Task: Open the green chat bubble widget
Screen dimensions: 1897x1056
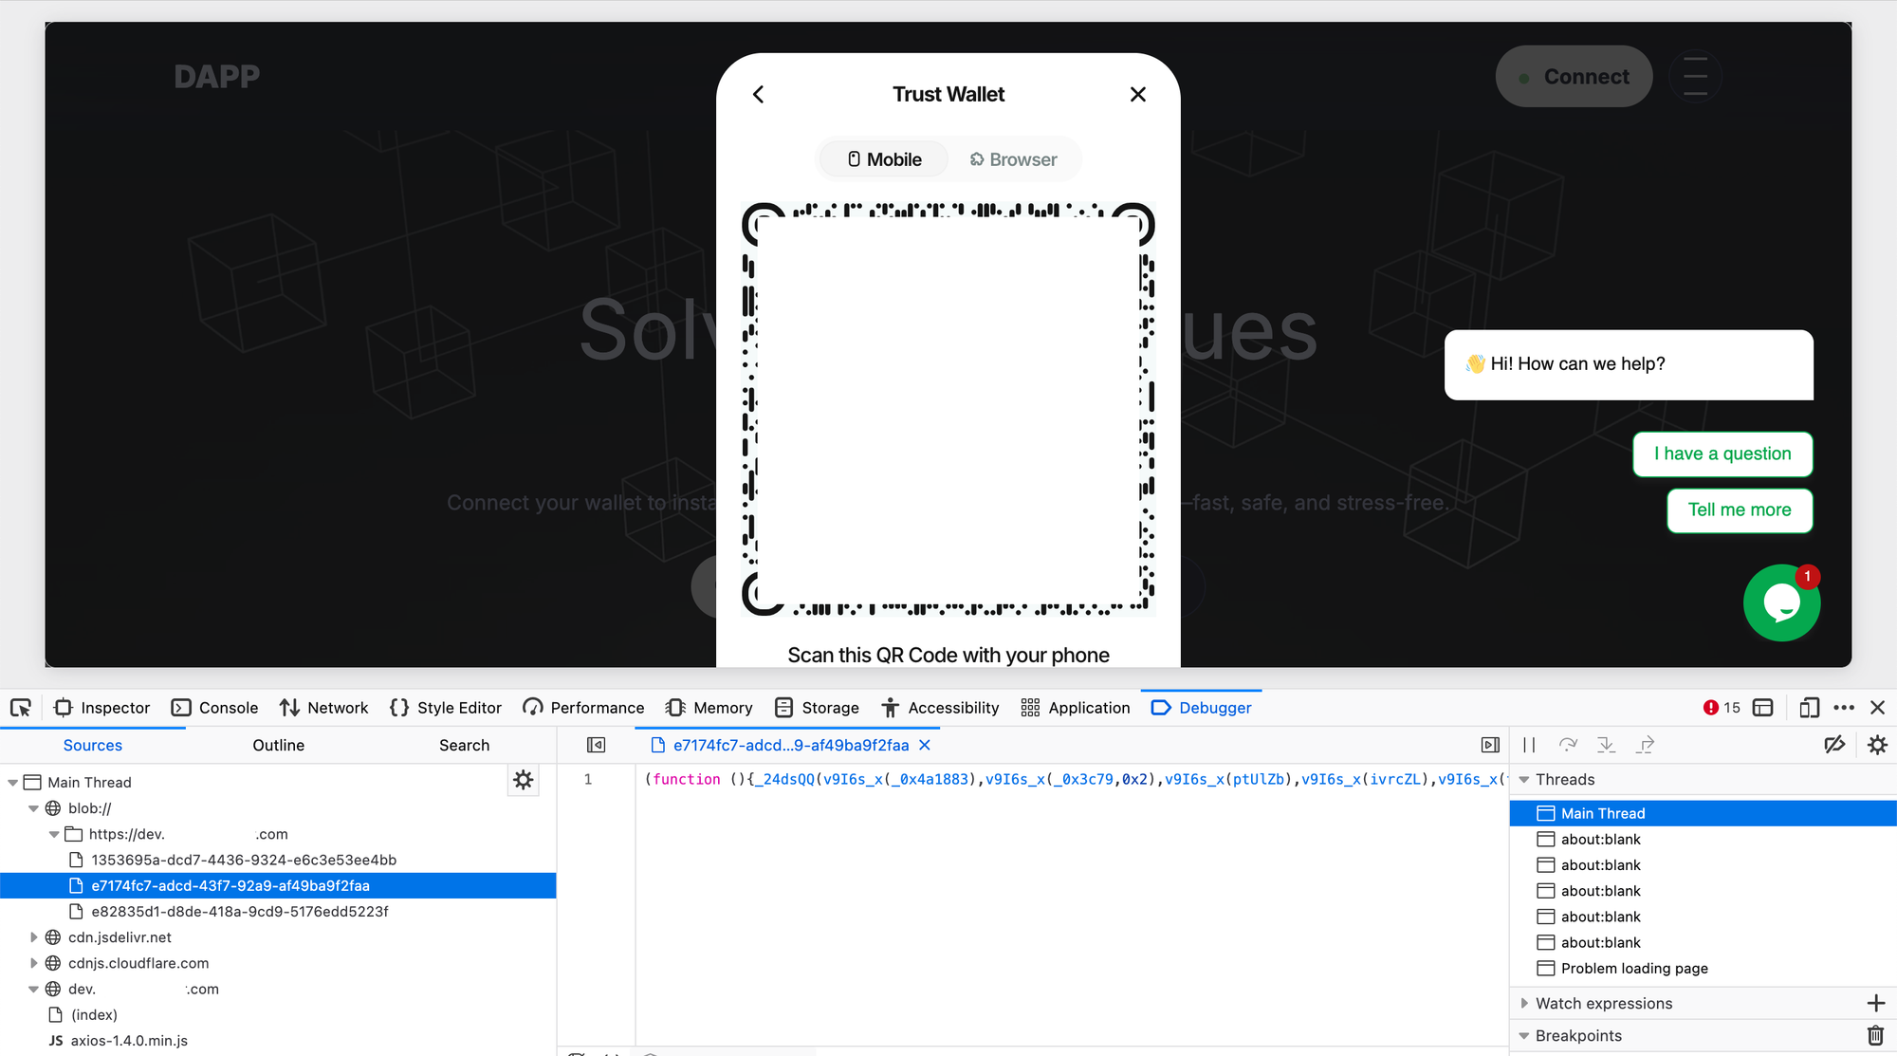Action: pos(1780,603)
